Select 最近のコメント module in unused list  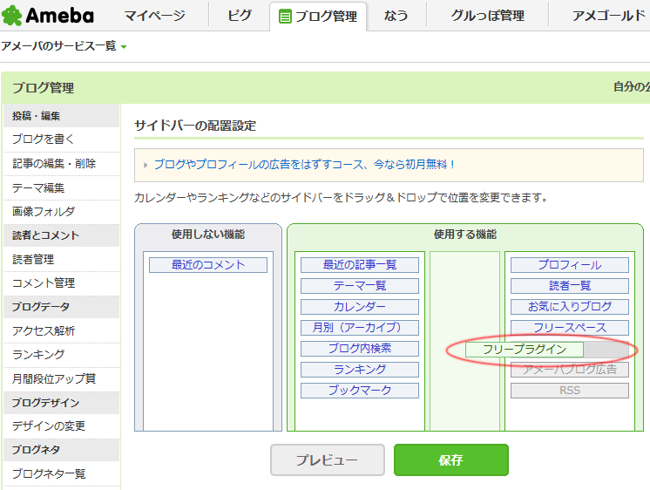pyautogui.click(x=208, y=265)
